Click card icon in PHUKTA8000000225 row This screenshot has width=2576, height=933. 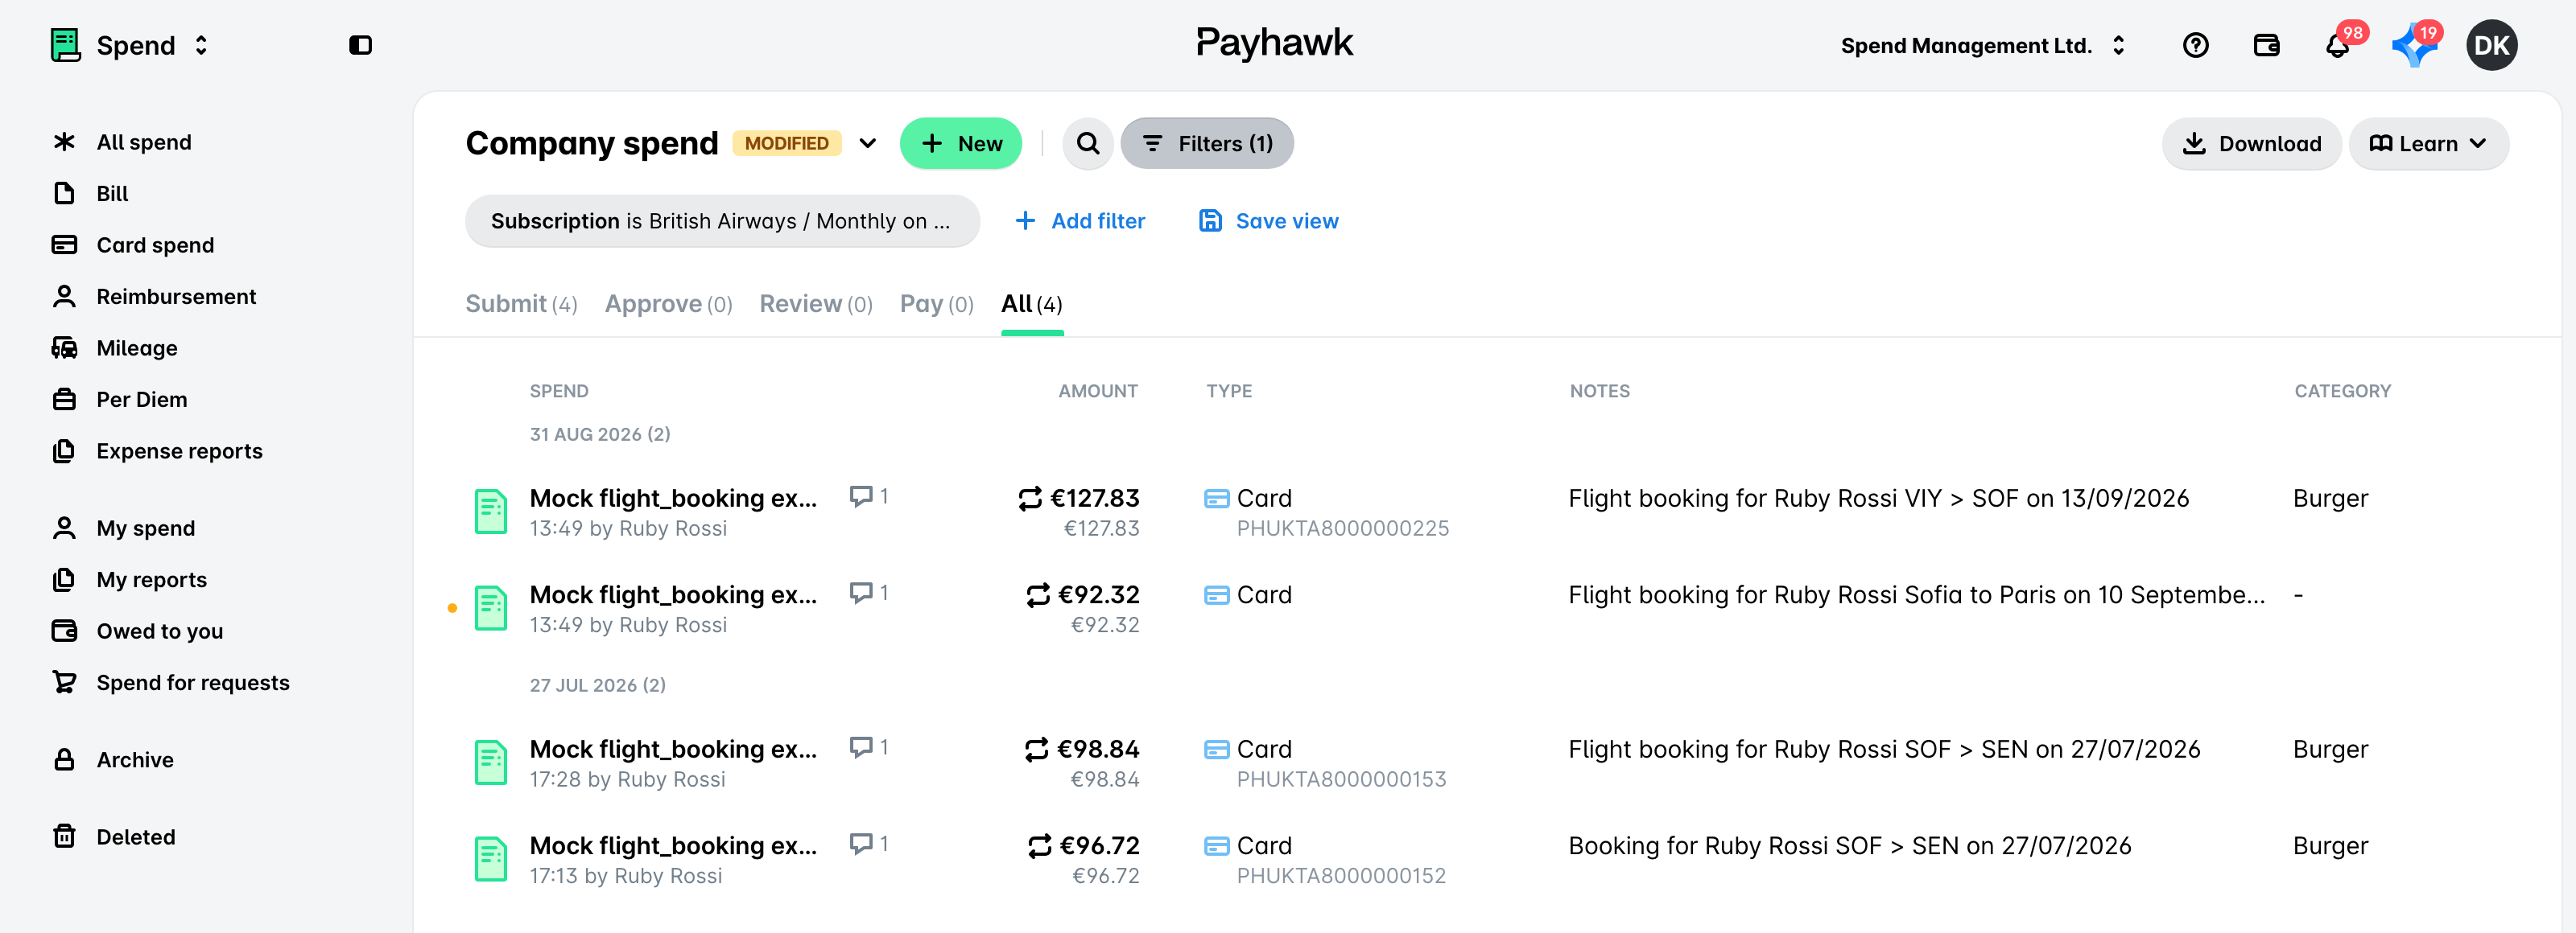[x=1216, y=499]
